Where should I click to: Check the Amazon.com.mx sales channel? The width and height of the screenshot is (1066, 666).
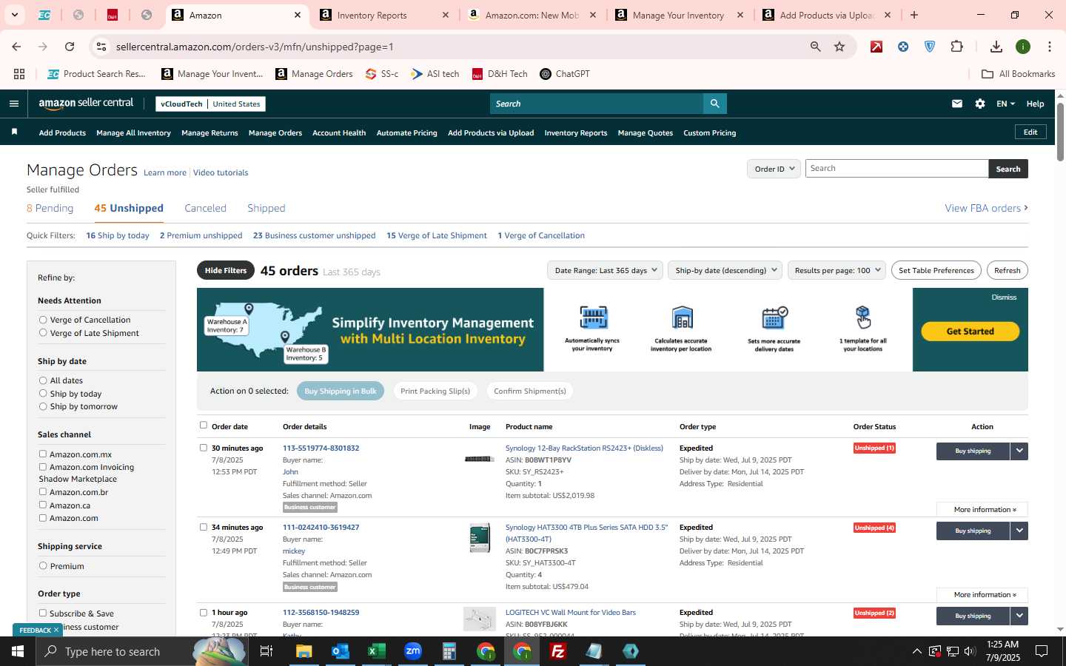coord(43,454)
